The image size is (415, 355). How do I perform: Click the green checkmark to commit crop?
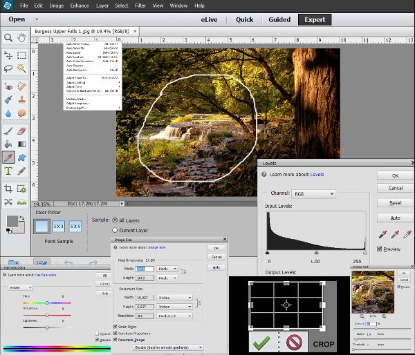(x=261, y=341)
